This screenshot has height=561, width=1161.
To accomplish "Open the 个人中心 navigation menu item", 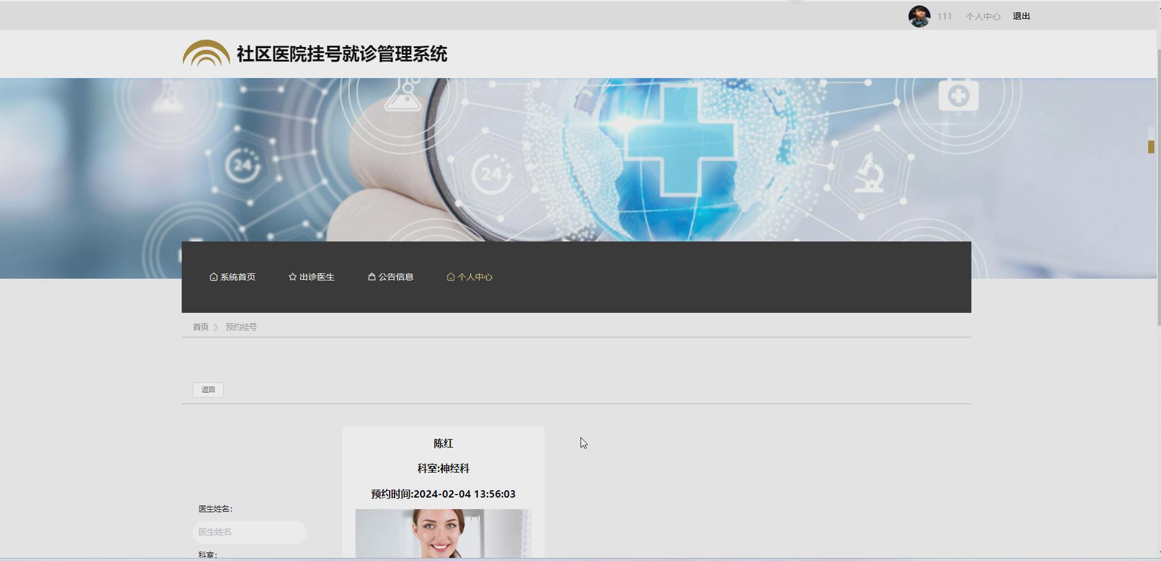I will 470,277.
